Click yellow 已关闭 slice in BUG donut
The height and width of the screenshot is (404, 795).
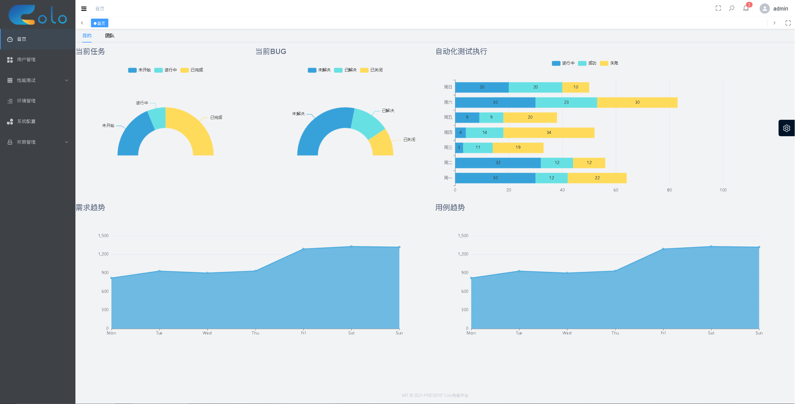[382, 144]
